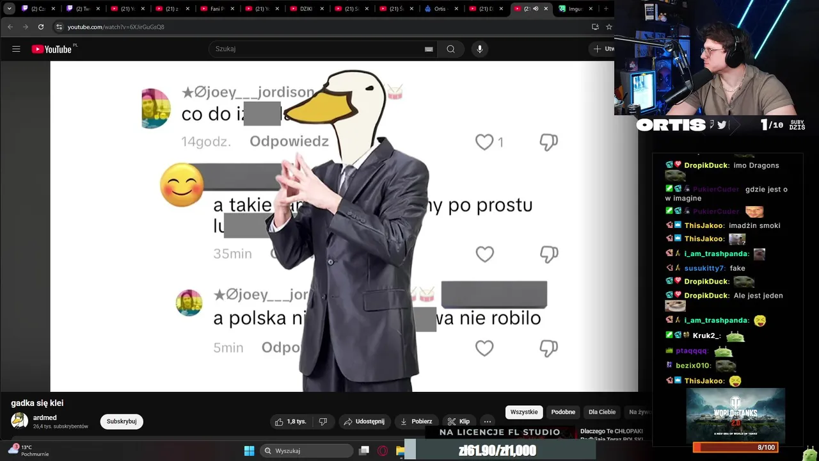Close the active YouTube tab
Image resolution: width=819 pixels, height=461 pixels.
[x=546, y=9]
